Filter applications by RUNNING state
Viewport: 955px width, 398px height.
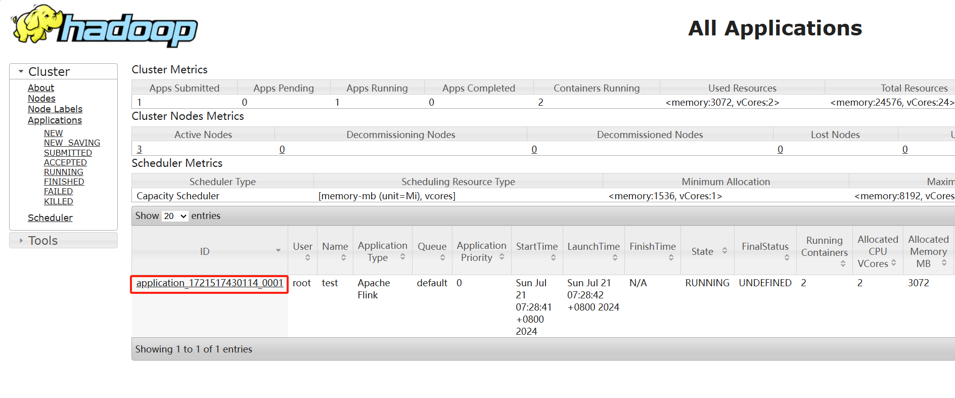(63, 172)
